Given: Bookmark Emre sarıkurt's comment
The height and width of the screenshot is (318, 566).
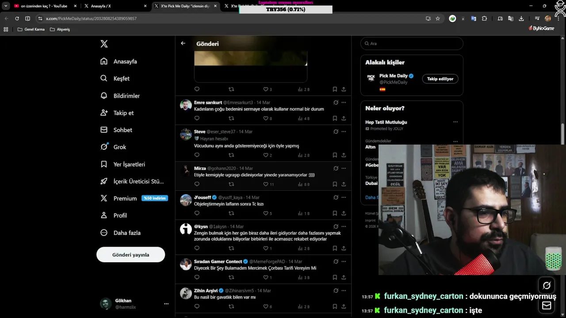Looking at the screenshot, I should [x=335, y=118].
